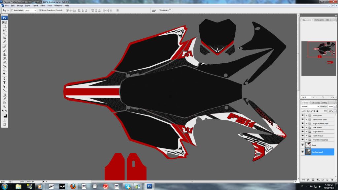The image size is (338, 190).
Task: Select the Magic Wand tool
Action: (5, 34)
